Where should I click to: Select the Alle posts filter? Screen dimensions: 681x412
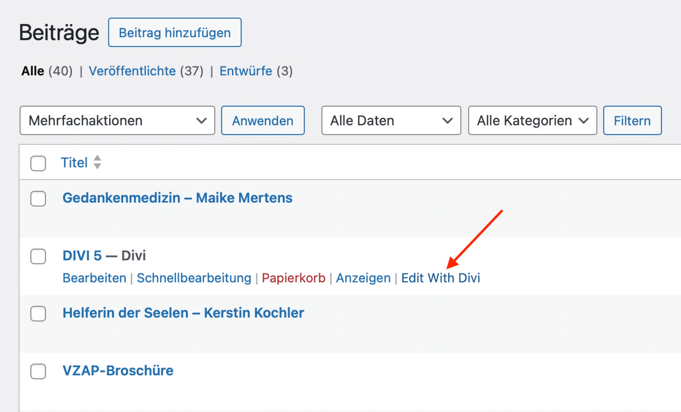[33, 71]
